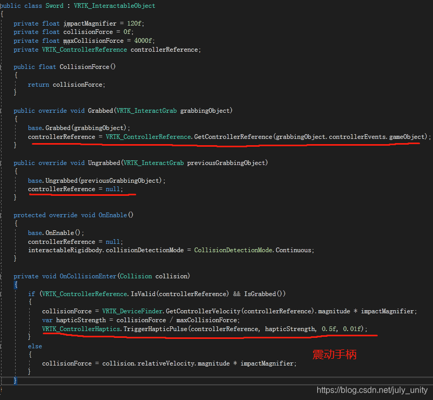
Task: Click the Continuous enum value
Action: click(x=294, y=250)
